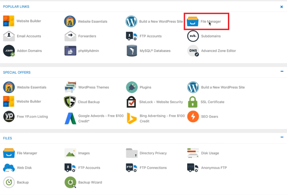Viewport: 287px width, 195px height.
Task: Open Anonymous FTP text link
Action: point(214,168)
